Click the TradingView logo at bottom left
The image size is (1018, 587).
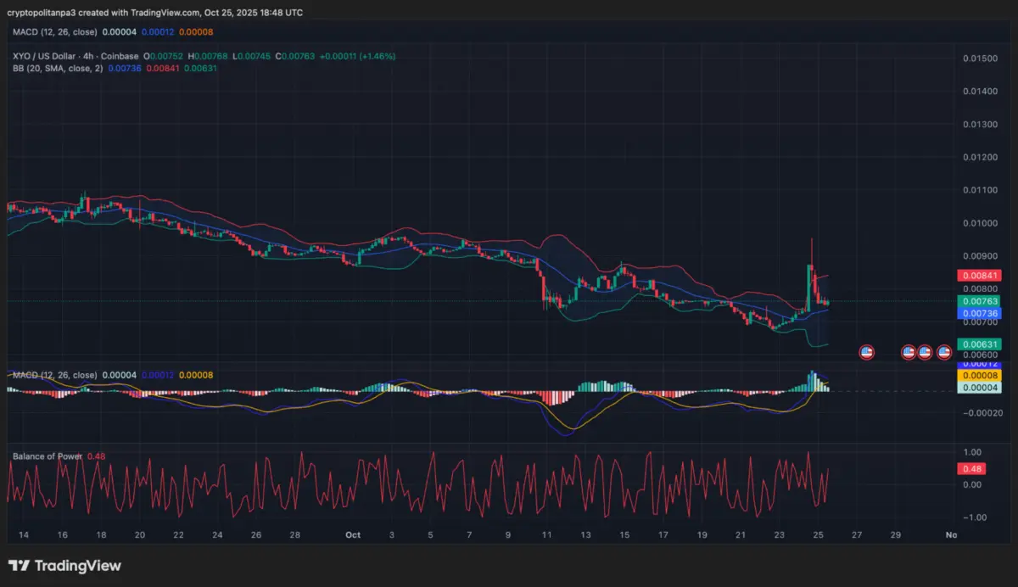click(x=64, y=565)
